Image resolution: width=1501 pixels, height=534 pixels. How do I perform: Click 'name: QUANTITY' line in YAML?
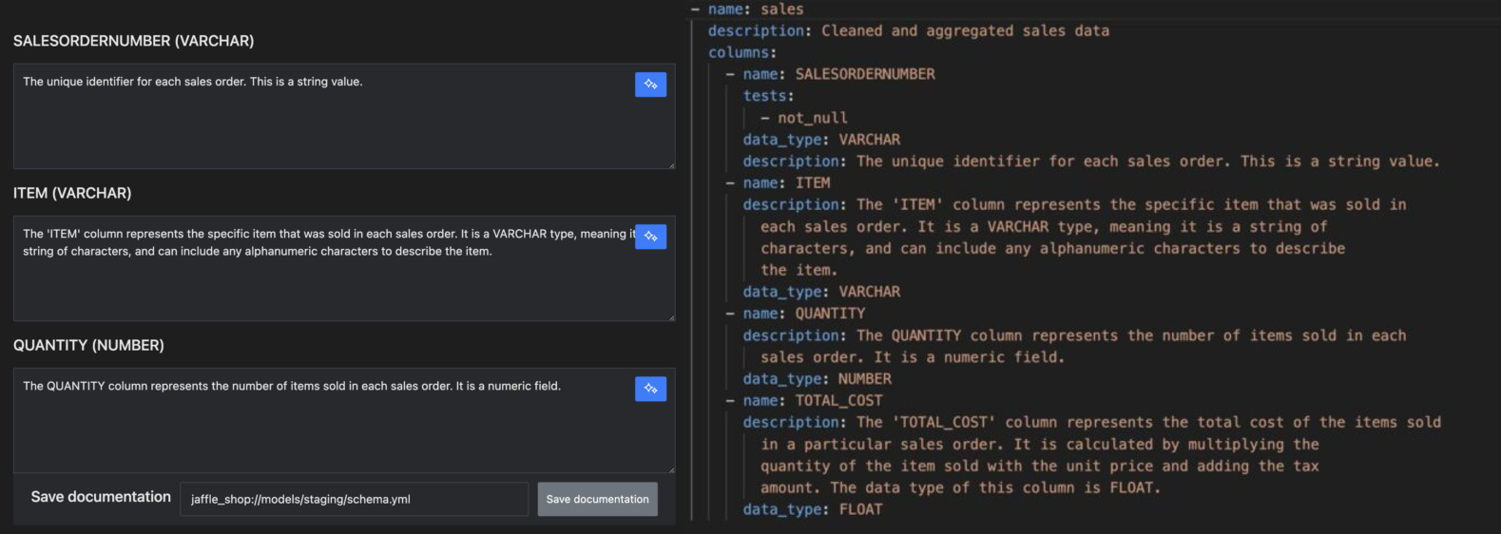coord(795,314)
